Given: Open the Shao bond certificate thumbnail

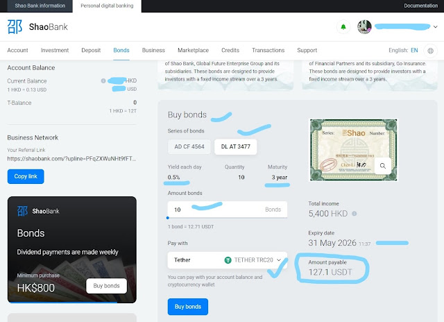Looking at the screenshot, I should coord(353,150).
